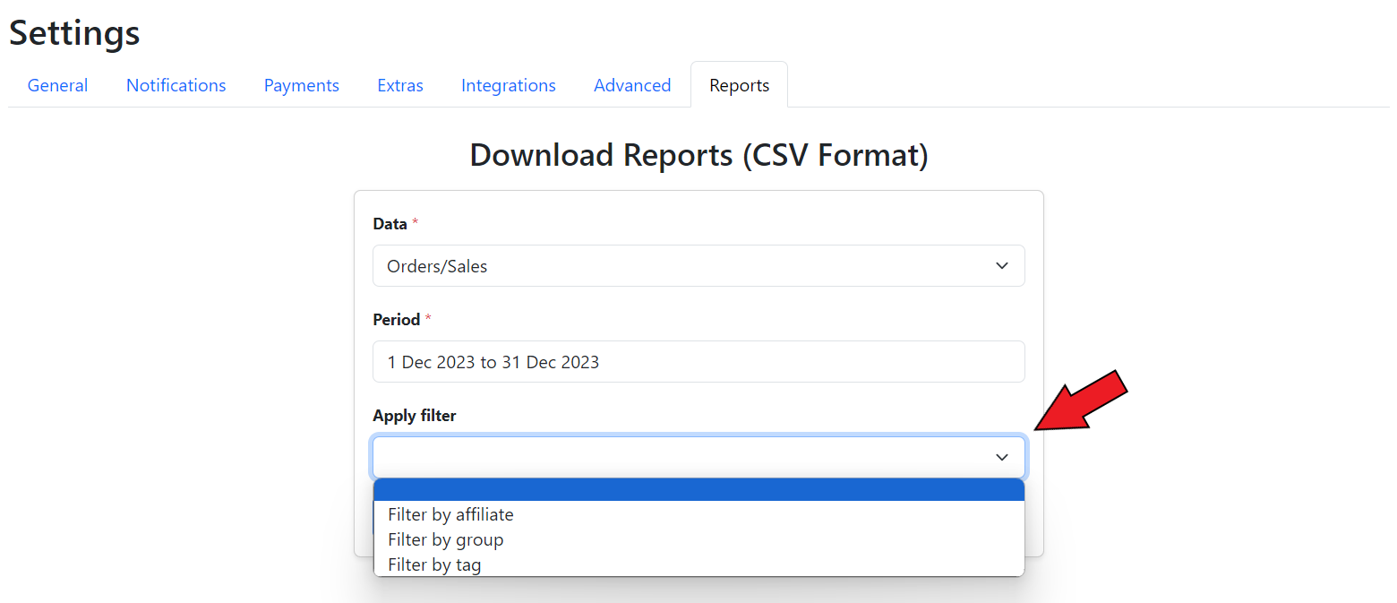The width and height of the screenshot is (1397, 603).
Task: Click the chevron icon in Apply filter dropdown
Action: [x=1002, y=458]
